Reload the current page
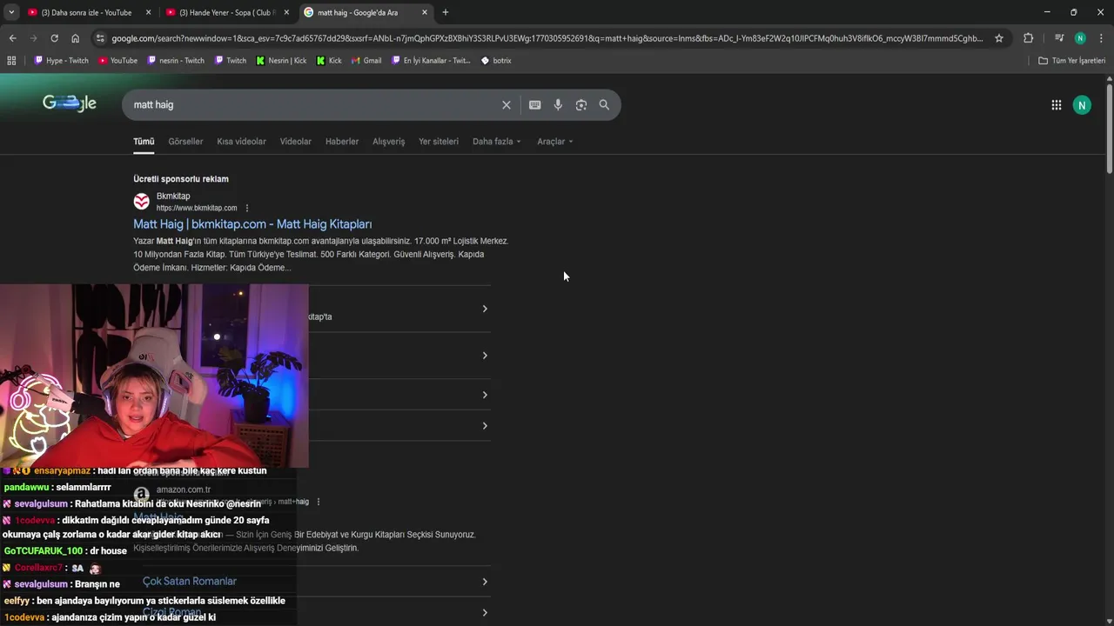Viewport: 1114px width, 626px height. (54, 38)
